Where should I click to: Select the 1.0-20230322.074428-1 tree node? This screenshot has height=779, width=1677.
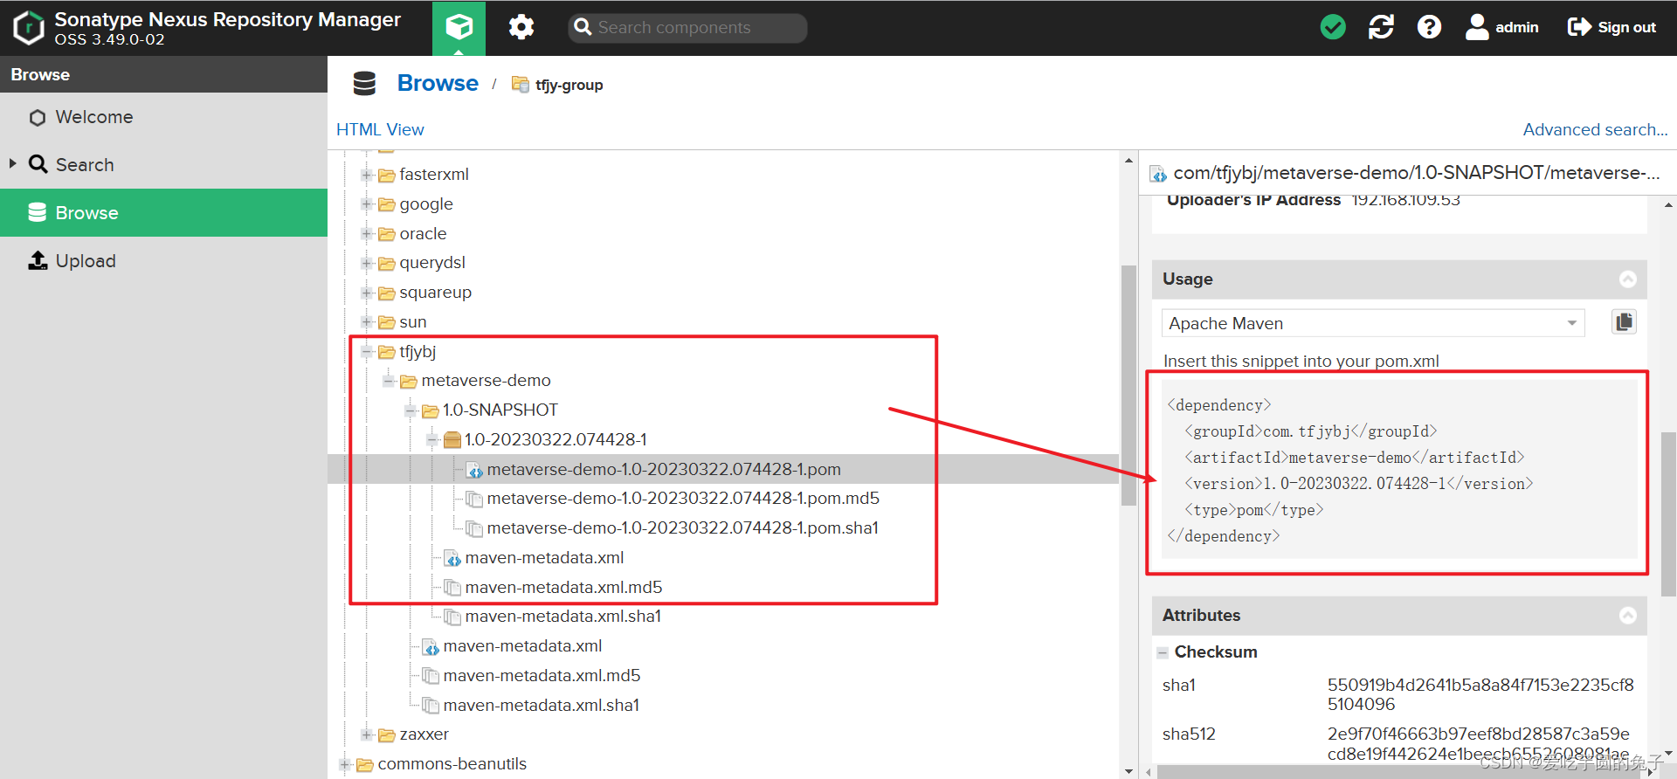click(x=556, y=439)
